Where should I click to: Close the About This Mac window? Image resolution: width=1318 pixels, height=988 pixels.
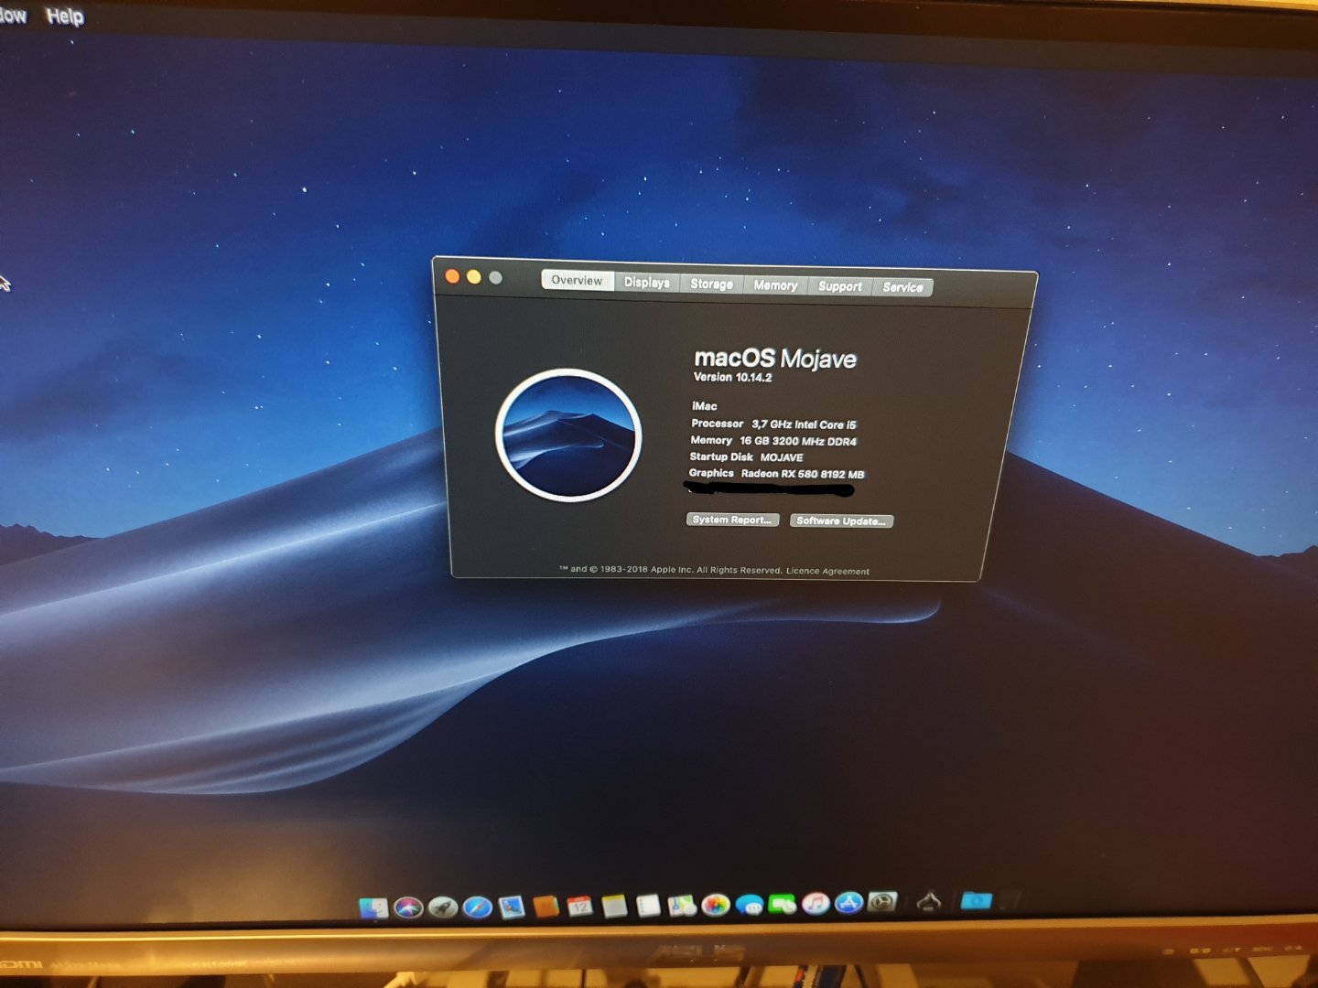452,275
